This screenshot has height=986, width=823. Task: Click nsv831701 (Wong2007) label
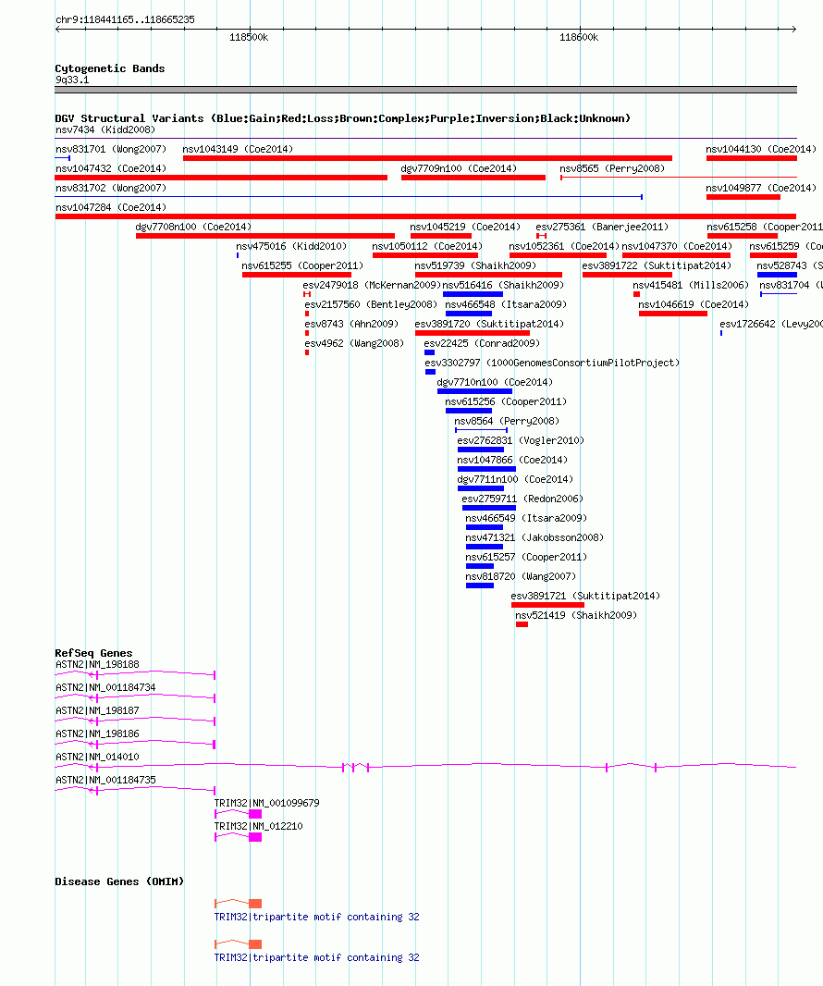tap(111, 149)
